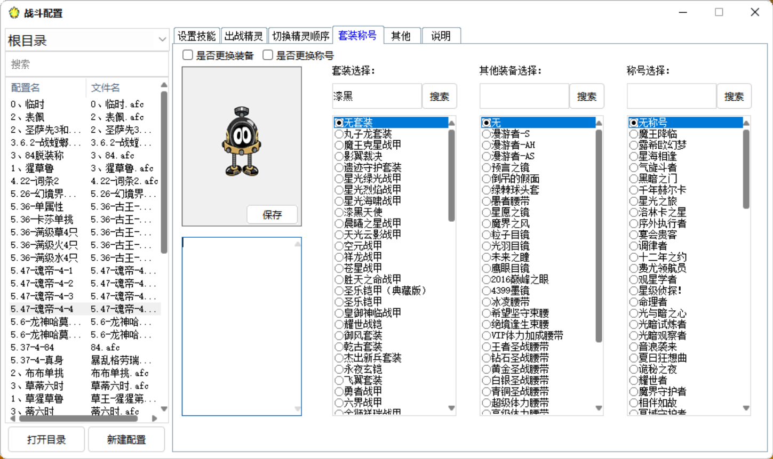The image size is (773, 459).
Task: Click the 打开目录 button
Action: tap(46, 439)
